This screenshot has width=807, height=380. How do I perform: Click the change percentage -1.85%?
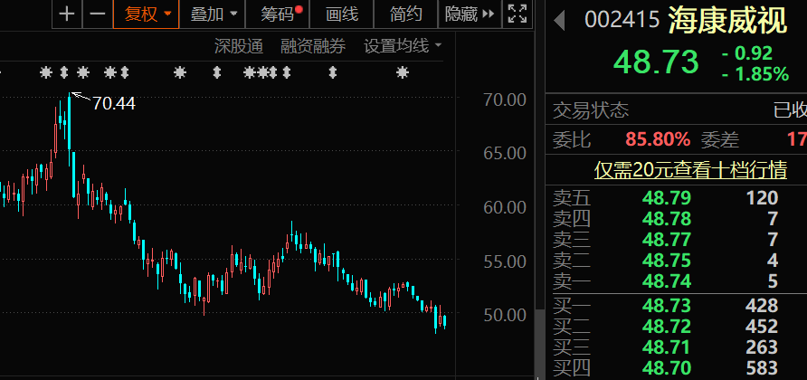point(755,75)
